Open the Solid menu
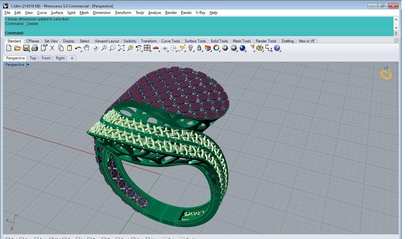The image size is (408, 239). (x=71, y=13)
